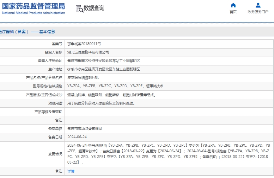Click the 产品描述/主要组成成分 label

(44, 95)
